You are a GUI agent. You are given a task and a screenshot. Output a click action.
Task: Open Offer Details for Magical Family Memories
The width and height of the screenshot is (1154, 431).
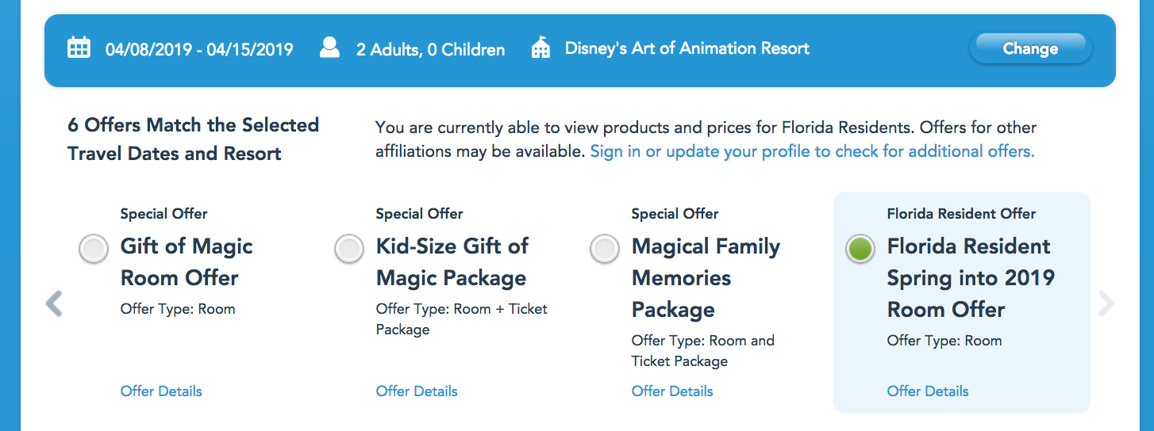pos(672,391)
